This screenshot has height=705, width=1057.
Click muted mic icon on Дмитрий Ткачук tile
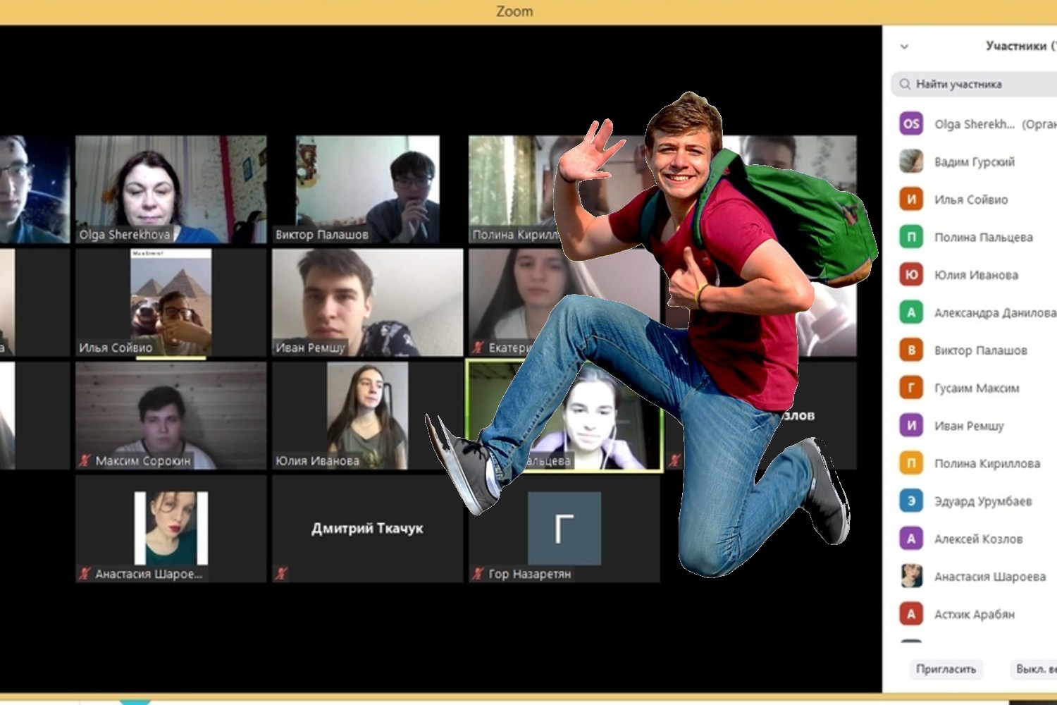(281, 573)
